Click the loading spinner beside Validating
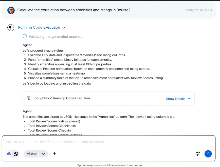Viewport: 220px width, 167px height. pyautogui.click(x=25, y=36)
